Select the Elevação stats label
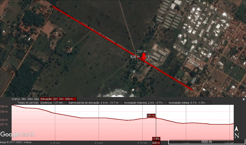 58,99
